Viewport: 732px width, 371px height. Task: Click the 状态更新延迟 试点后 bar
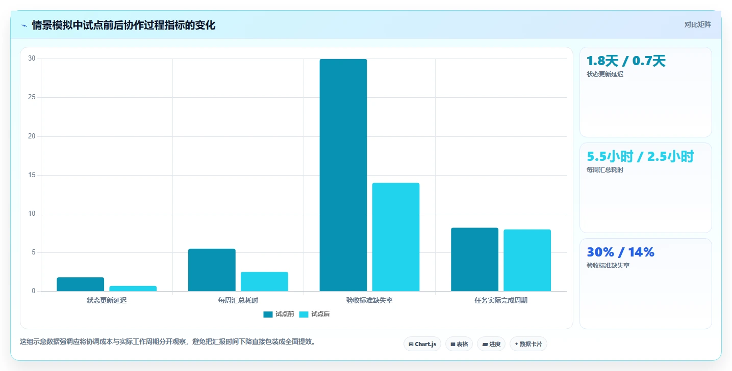133,289
